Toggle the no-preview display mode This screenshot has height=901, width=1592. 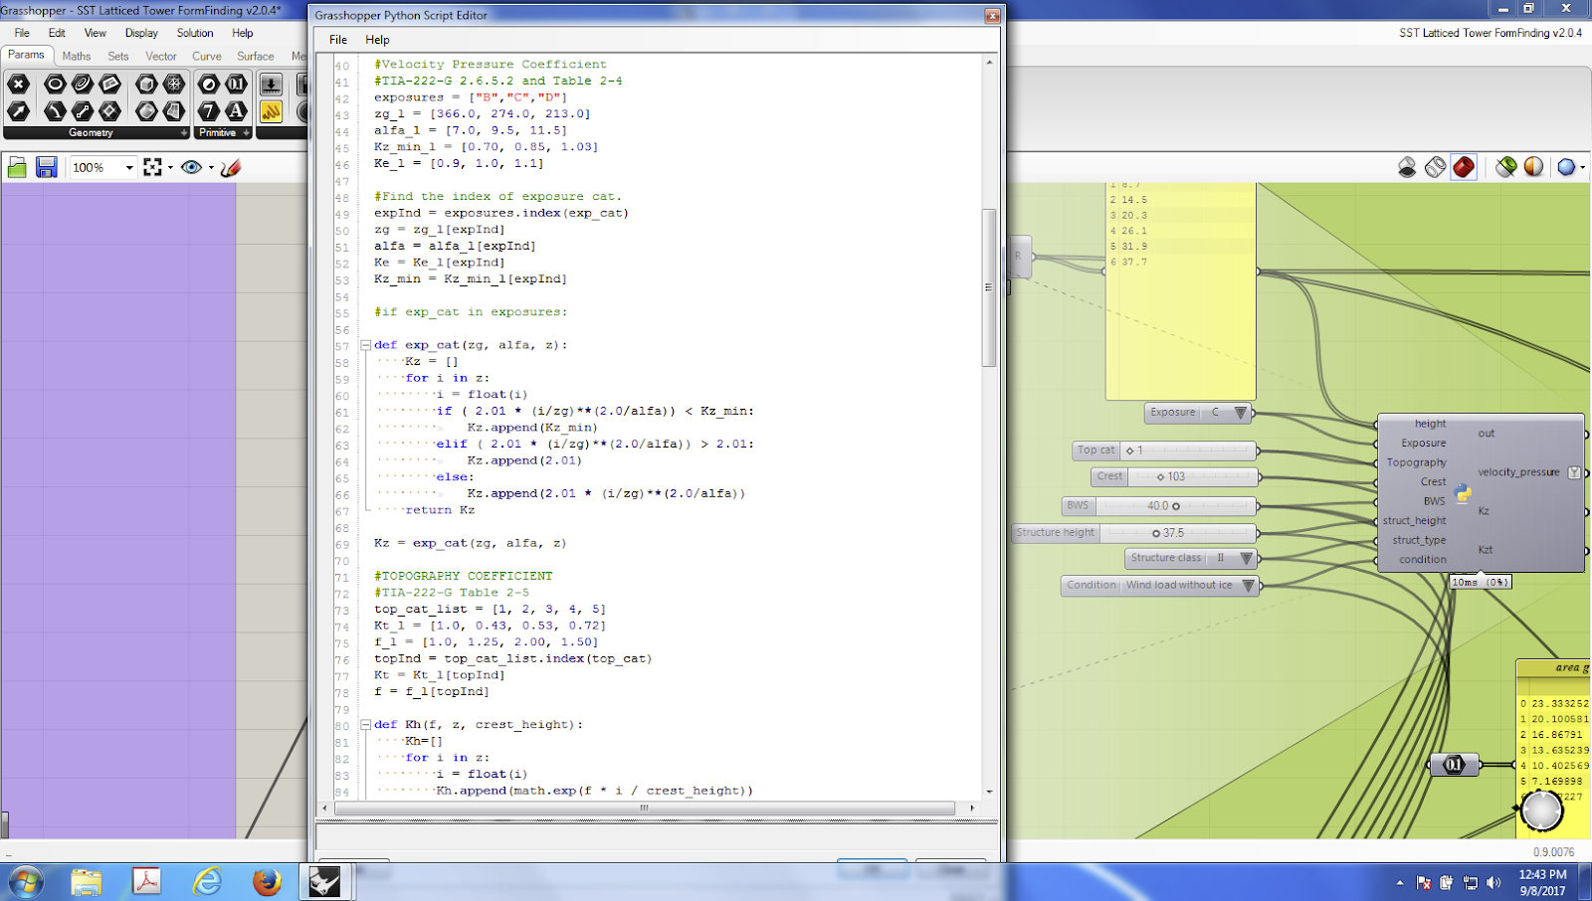tap(1407, 167)
